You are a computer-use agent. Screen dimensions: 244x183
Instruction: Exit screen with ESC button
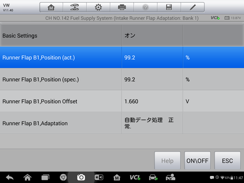coord(227,161)
